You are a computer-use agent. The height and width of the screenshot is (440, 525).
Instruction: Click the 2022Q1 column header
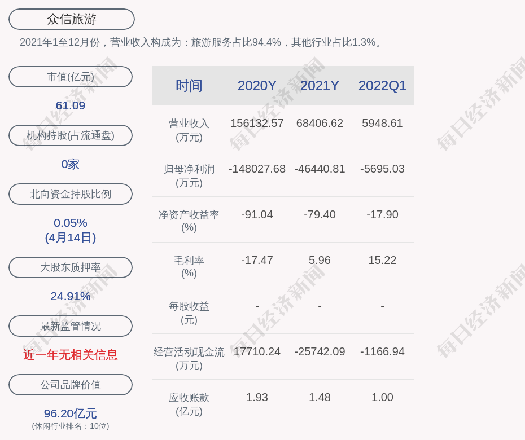[382, 86]
